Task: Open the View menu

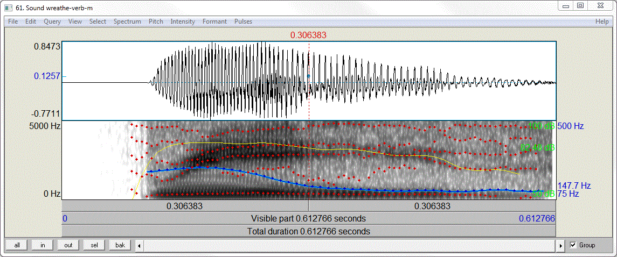Action: coord(75,22)
